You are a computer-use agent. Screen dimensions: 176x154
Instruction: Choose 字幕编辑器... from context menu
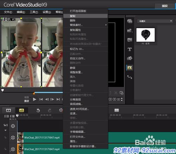click(86, 132)
